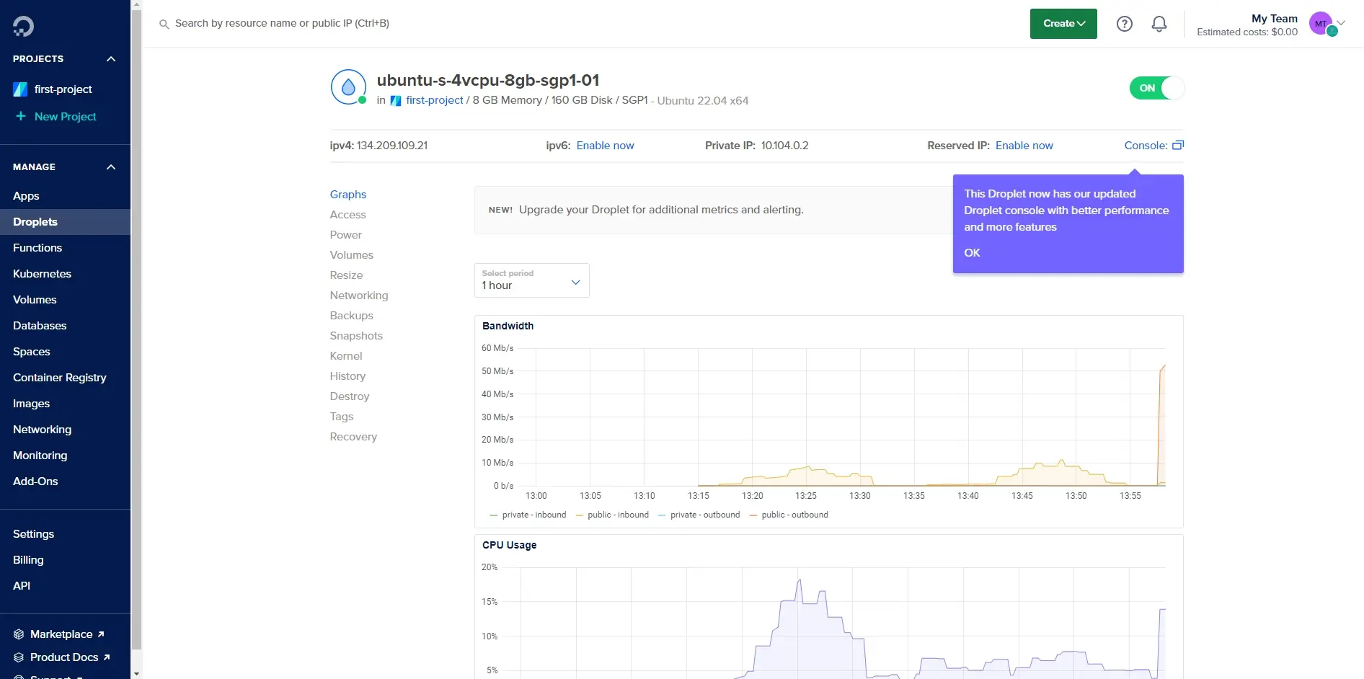The width and height of the screenshot is (1364, 679).
Task: Collapse the PROJECTS section chevron
Action: tap(111, 59)
